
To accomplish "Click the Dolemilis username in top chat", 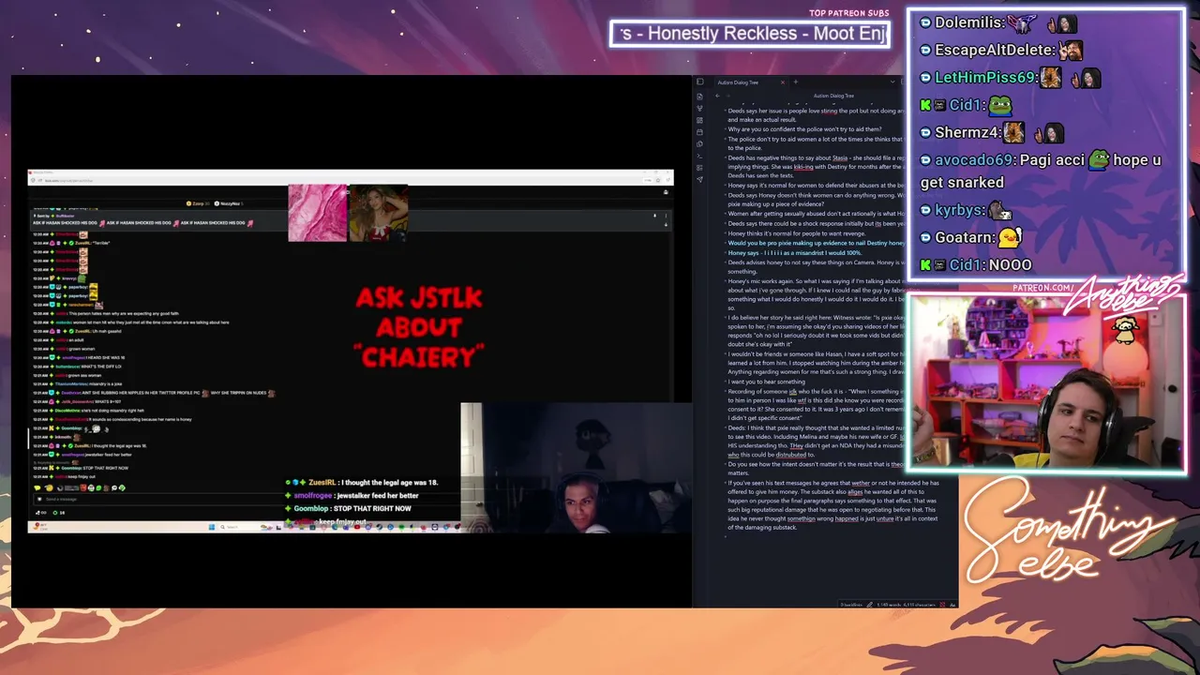I will click(x=969, y=22).
